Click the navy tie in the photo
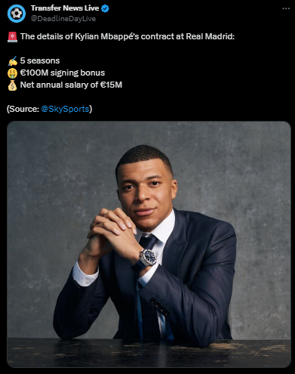 click(x=147, y=243)
